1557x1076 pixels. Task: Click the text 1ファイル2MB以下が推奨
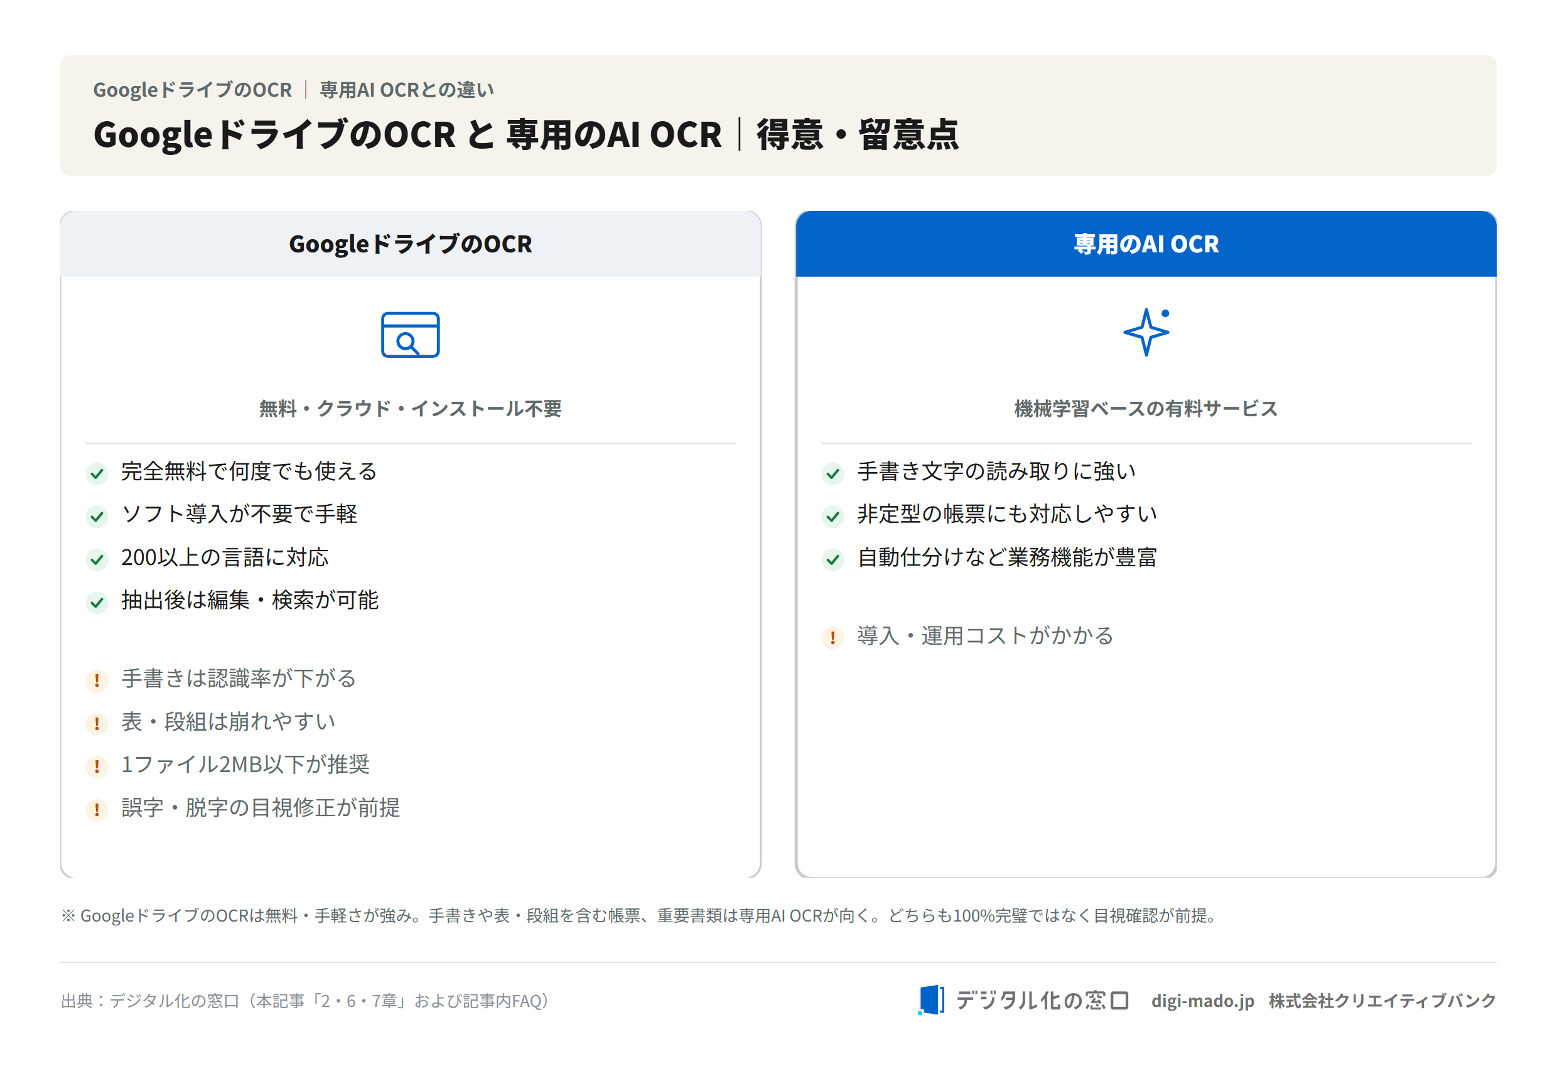[245, 765]
